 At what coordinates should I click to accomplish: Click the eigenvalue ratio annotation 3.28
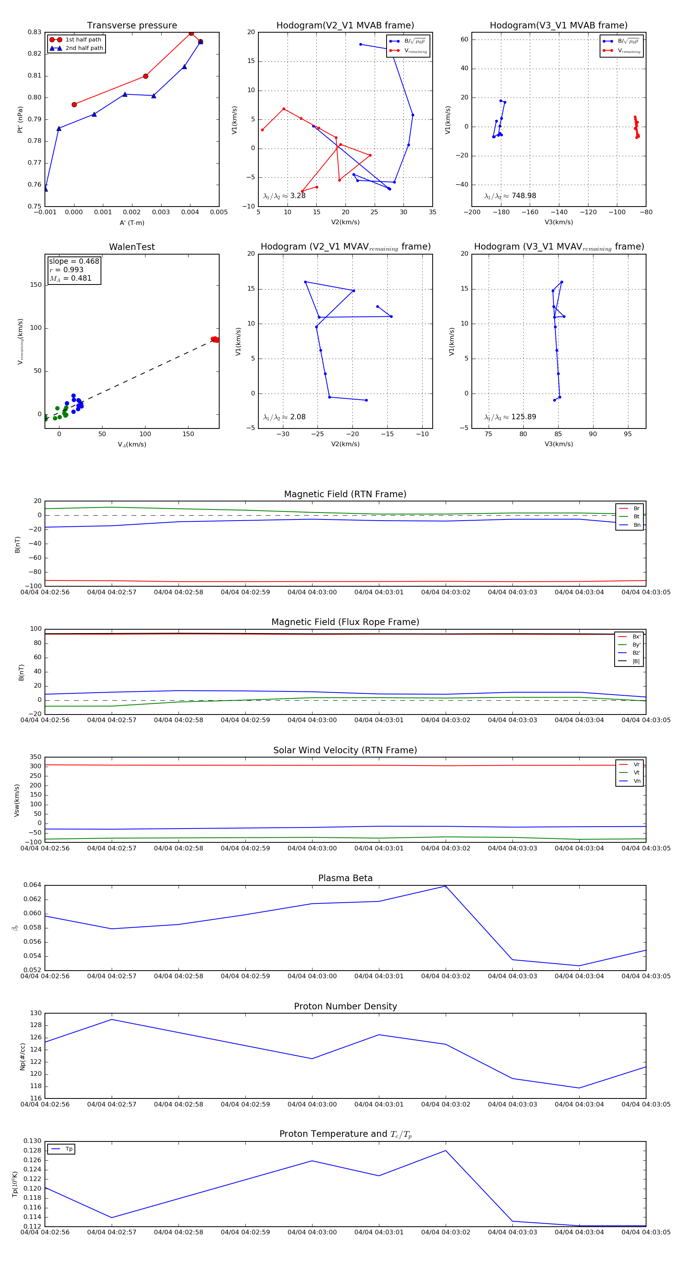click(284, 196)
